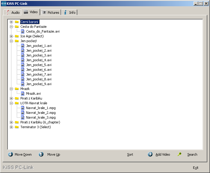Select Jen_pockej_6.avi in the tree
The image size is (210, 173).
pos(39,70)
